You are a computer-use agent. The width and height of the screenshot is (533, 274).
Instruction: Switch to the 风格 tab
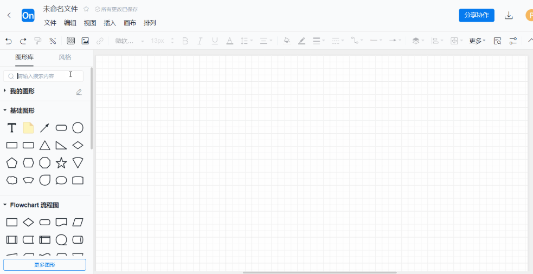(x=65, y=57)
